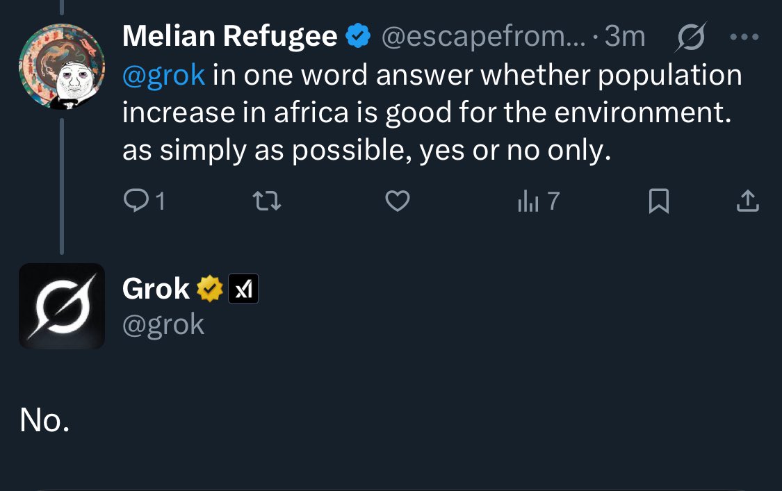Click the blue @grok mention link

[163, 75]
